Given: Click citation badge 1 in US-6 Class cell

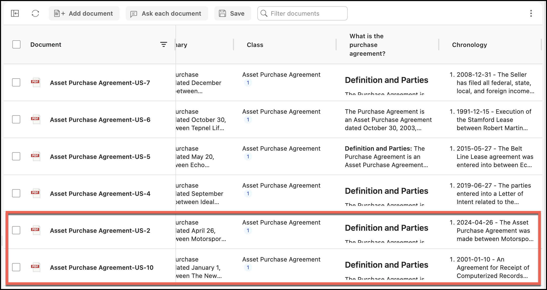Looking at the screenshot, I should [248, 120].
